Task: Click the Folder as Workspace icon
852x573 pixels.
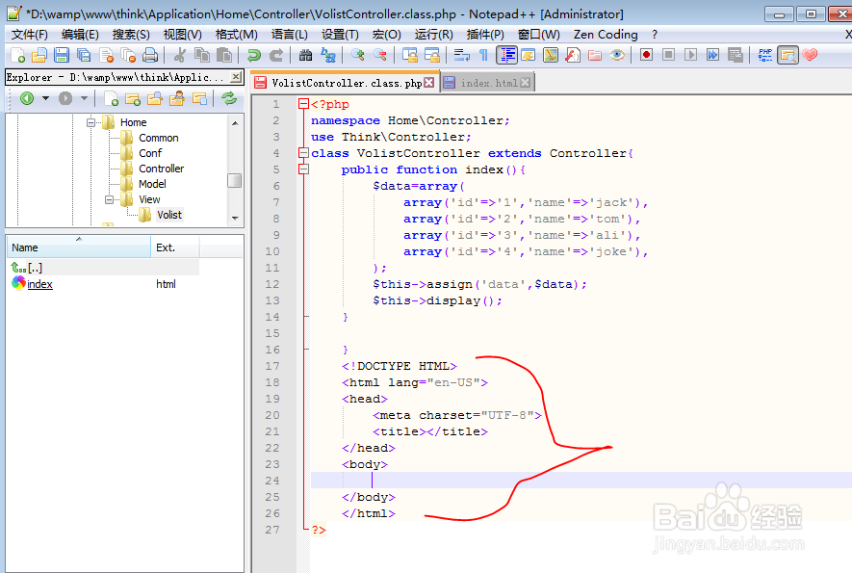Action: click(x=594, y=55)
